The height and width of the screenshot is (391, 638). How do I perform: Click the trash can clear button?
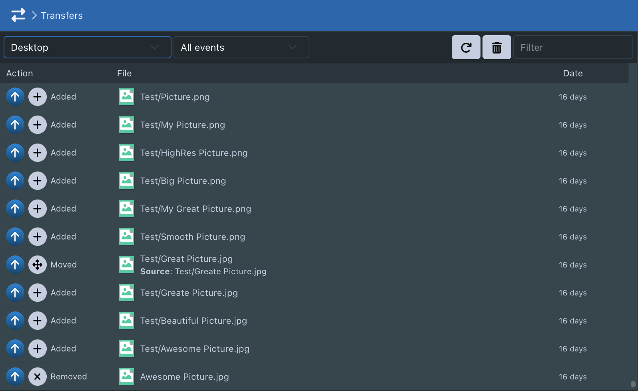496,48
